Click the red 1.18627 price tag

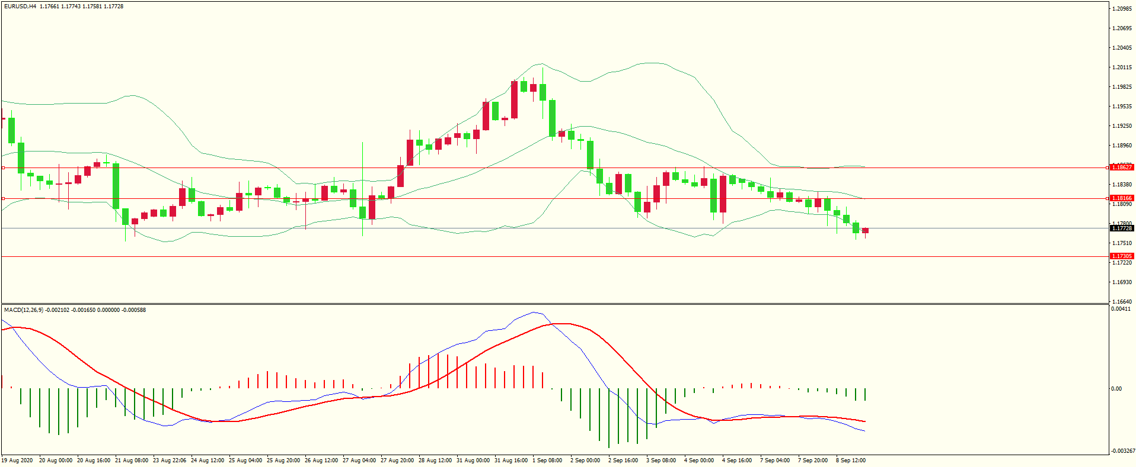pos(1122,168)
